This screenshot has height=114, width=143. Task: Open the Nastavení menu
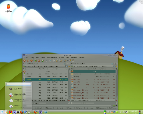pyautogui.click(x=74, y=58)
